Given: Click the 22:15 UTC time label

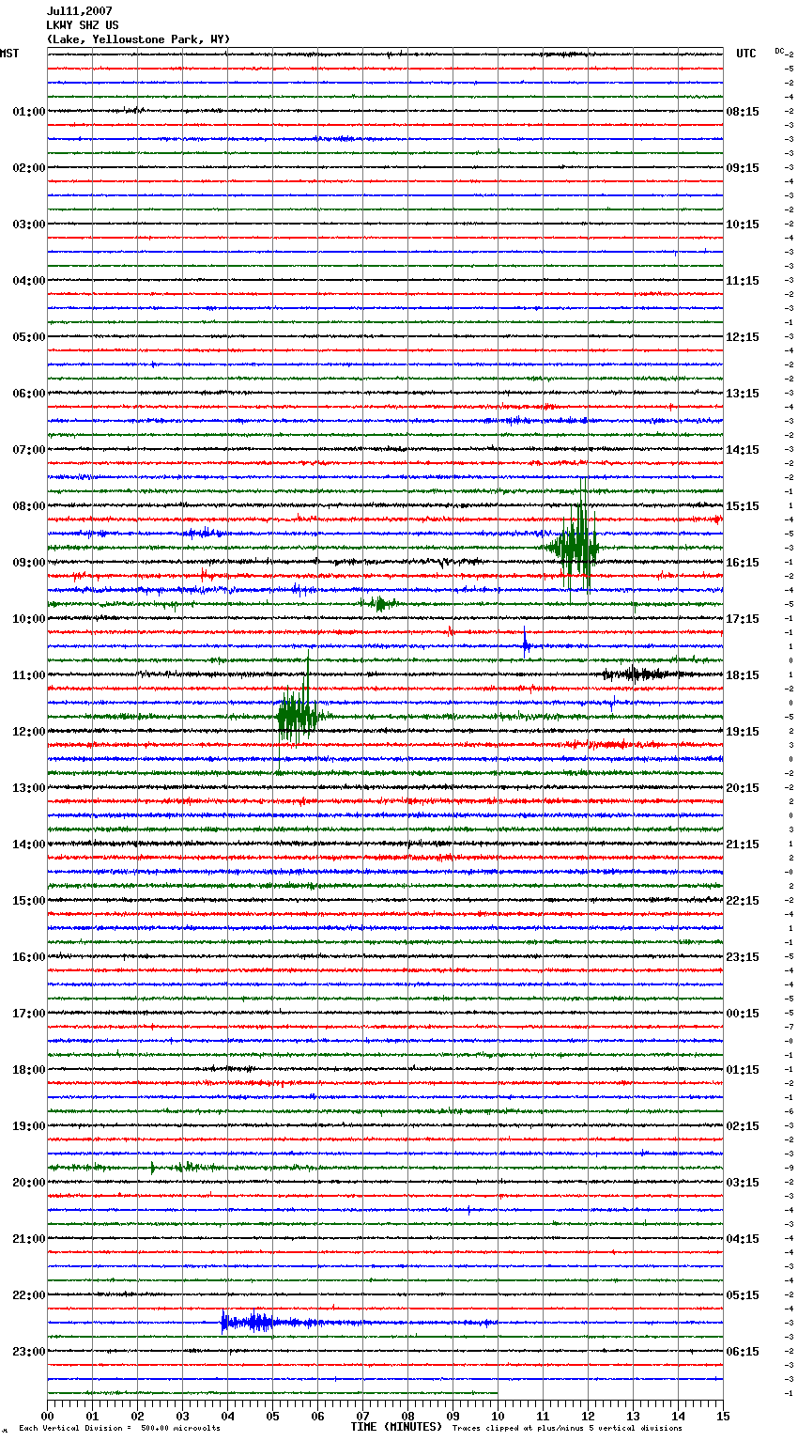Looking at the screenshot, I should tap(743, 901).
